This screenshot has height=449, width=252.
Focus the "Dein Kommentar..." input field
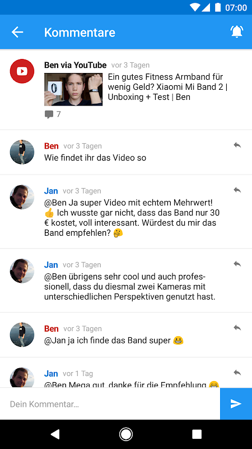pyautogui.click(x=110, y=404)
